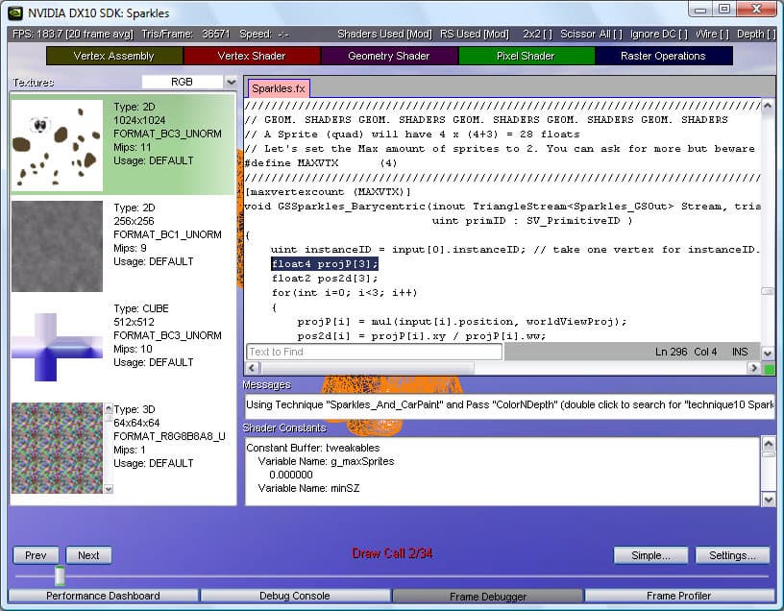Click the code editor horizontal scrollbar thumb

(367, 368)
